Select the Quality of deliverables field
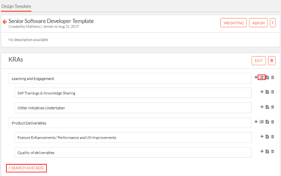Image resolution: width=281 pixels, height=176 pixels. [x=133, y=152]
